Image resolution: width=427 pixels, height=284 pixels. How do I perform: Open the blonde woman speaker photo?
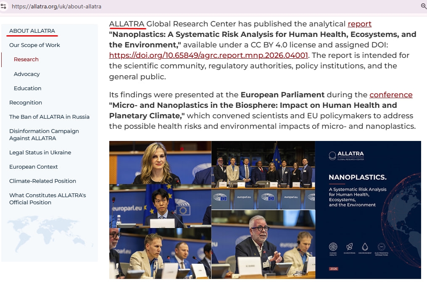[x=160, y=162]
